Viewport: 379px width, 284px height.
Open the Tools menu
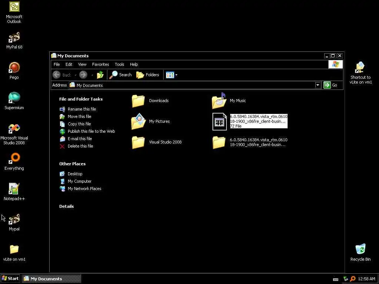click(120, 64)
